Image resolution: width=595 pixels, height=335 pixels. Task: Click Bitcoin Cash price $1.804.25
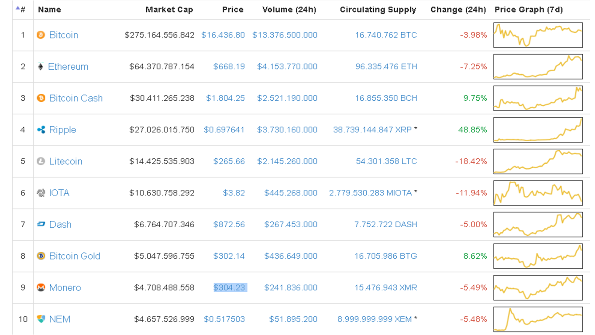click(226, 98)
